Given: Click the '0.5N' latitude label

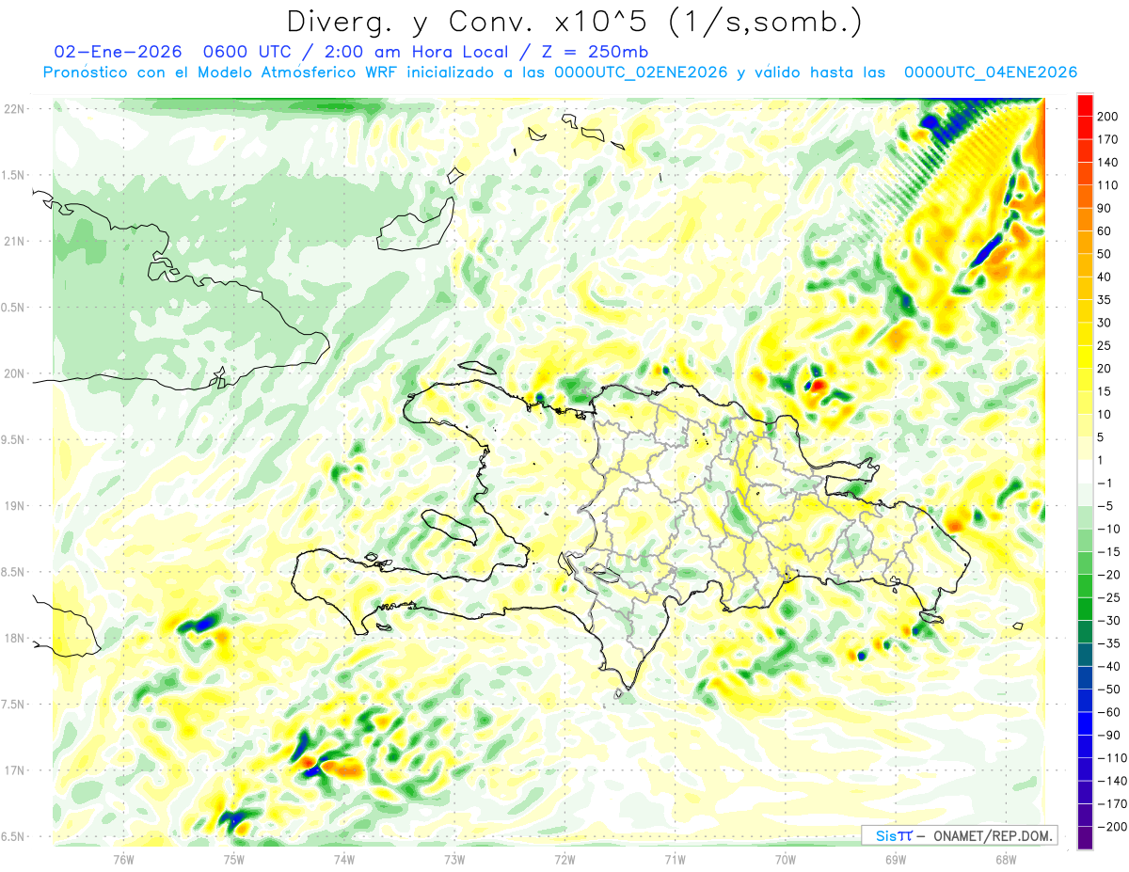Looking at the screenshot, I should pos(14,308).
